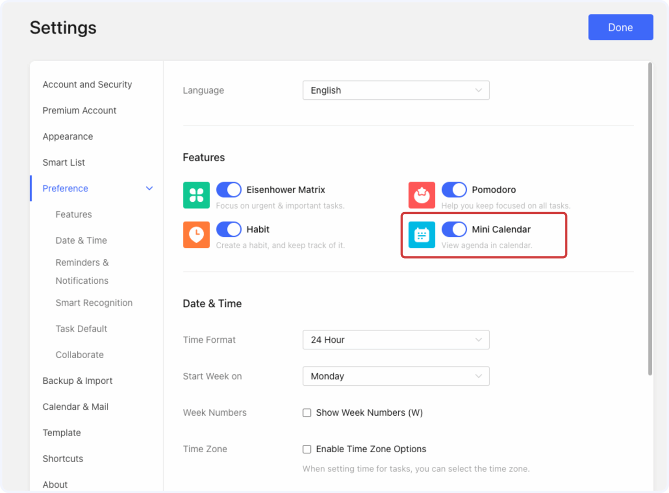Click the vertical scrollbar of settings panel

[650, 219]
